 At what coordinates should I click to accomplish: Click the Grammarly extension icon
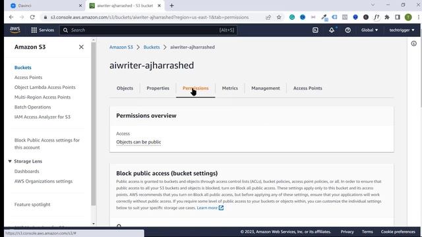(291, 17)
